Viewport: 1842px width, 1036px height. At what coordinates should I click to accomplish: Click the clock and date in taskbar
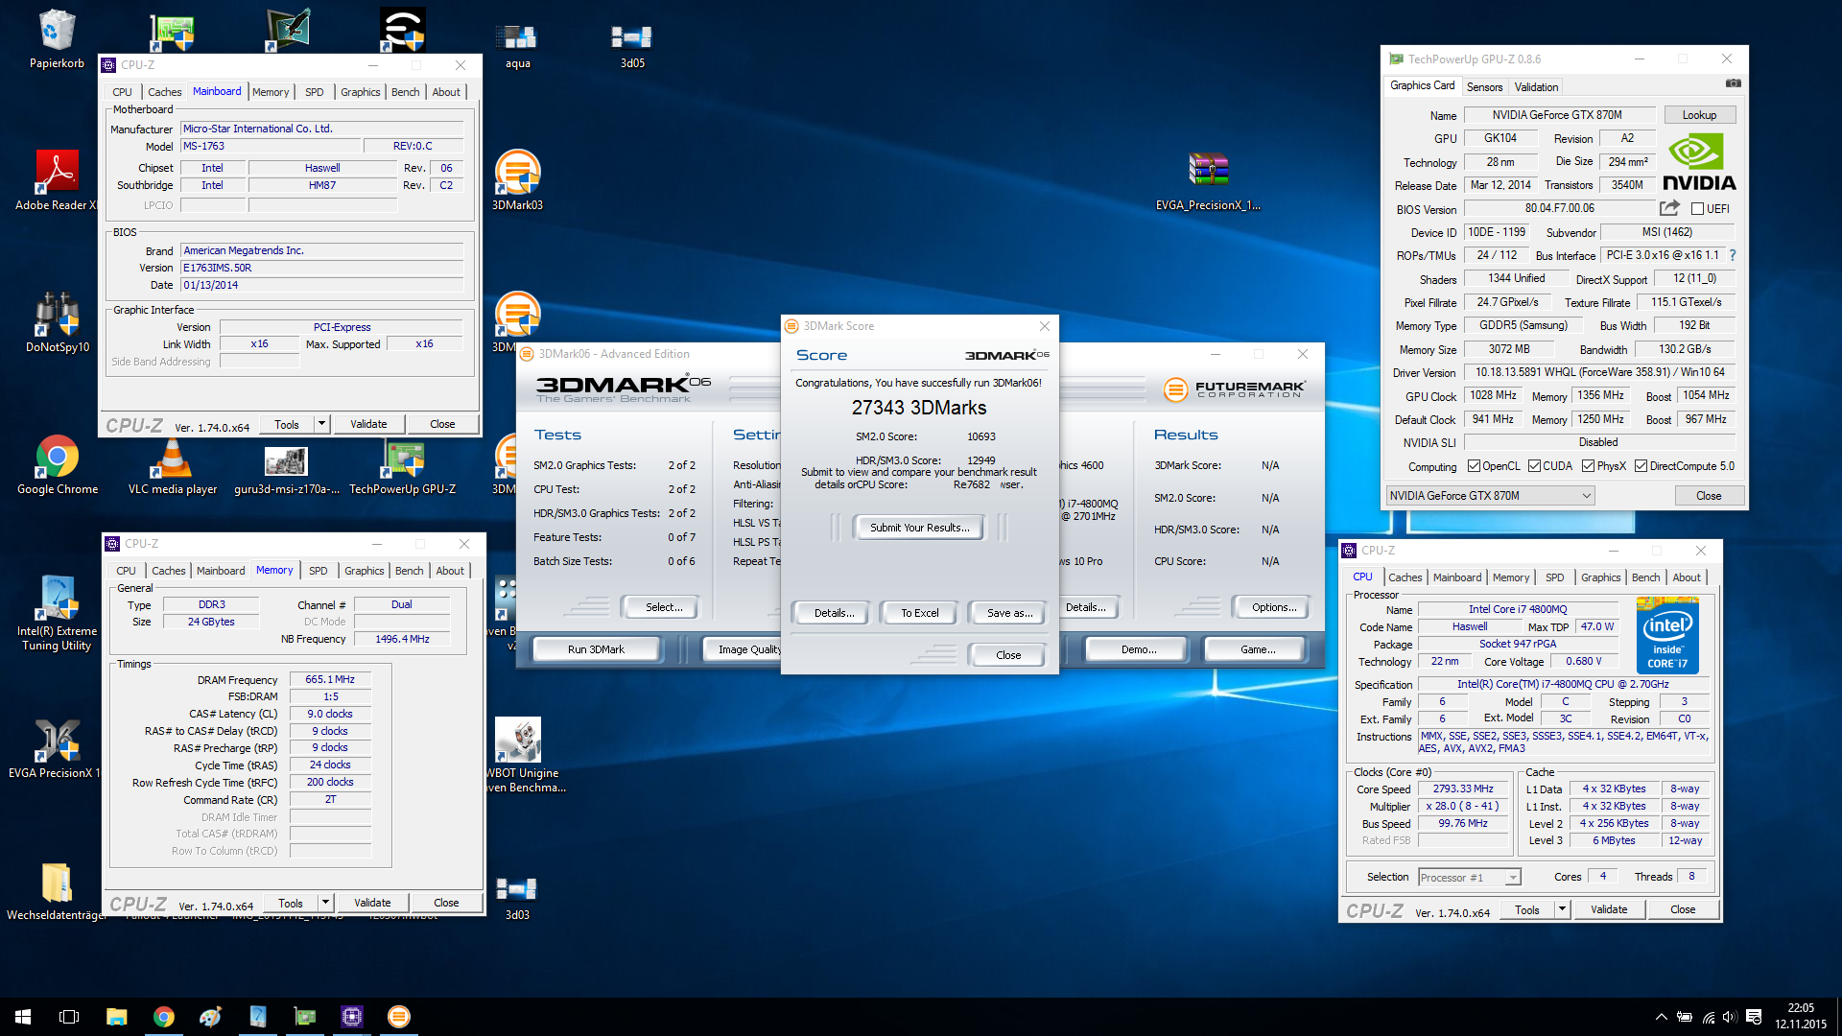pos(1801,1017)
